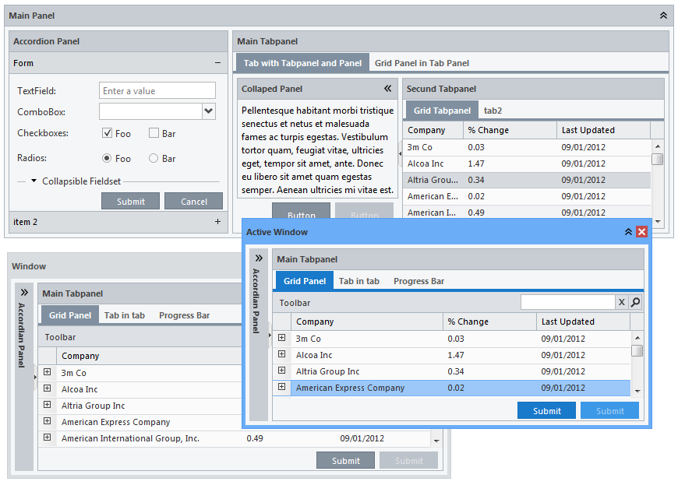Open Tab in tab in Active Window
The image size is (678, 485).
point(359,281)
